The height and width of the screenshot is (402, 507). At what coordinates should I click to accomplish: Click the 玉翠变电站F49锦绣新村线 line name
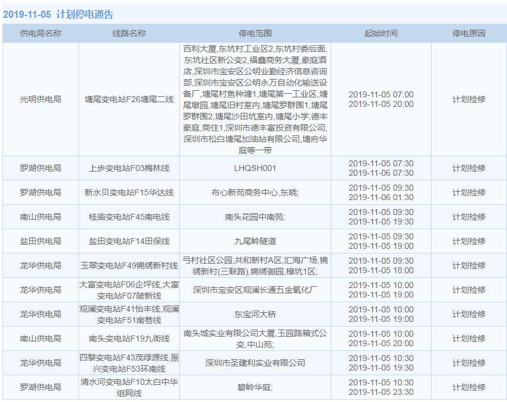coord(129,265)
